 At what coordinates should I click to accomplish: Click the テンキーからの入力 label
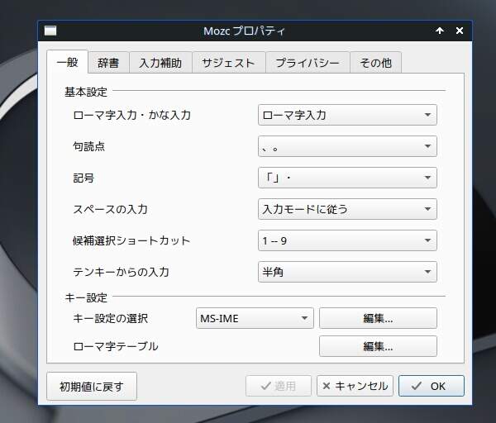[122, 272]
